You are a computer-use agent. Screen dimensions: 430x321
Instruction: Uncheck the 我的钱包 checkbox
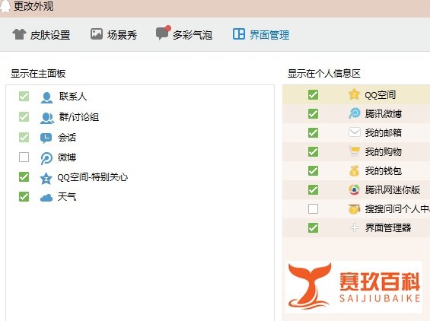tap(313, 170)
